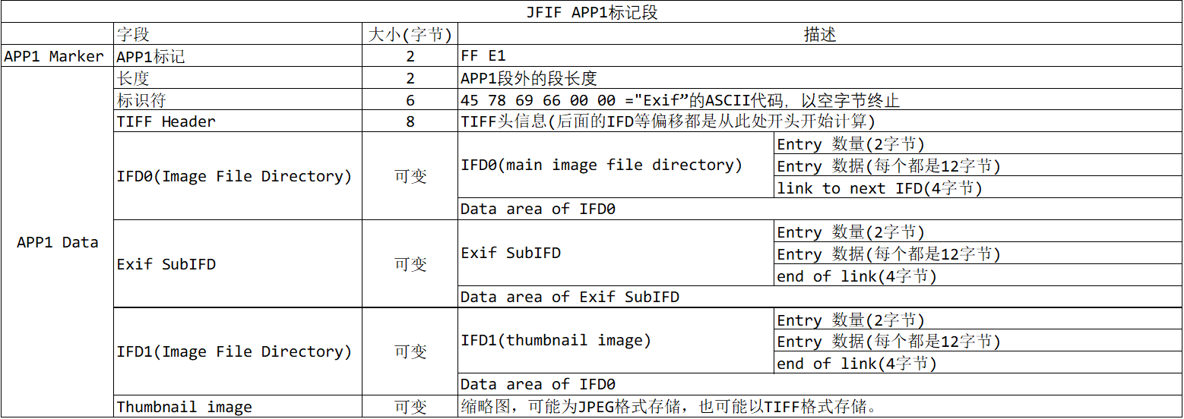Select the "APP1 Data" merged row label

point(58,242)
